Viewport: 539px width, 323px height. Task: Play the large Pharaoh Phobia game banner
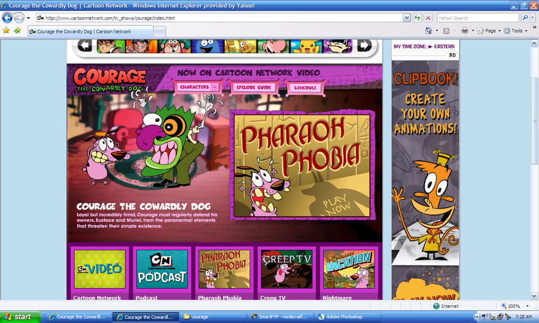(302, 165)
